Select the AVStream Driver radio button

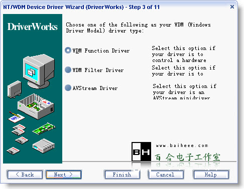point(68,87)
